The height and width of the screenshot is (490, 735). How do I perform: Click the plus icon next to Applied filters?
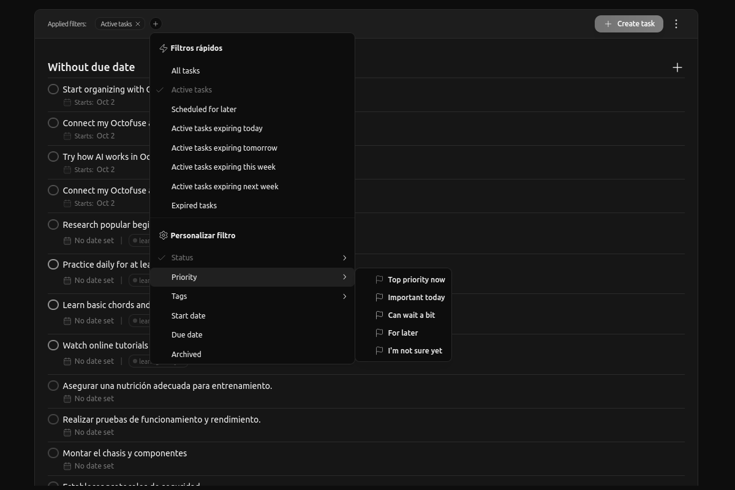tap(156, 23)
